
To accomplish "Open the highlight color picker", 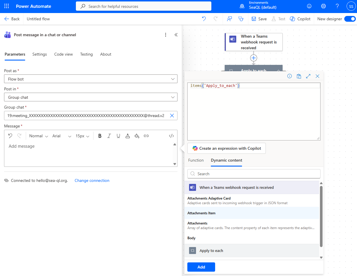I will pos(137,136).
